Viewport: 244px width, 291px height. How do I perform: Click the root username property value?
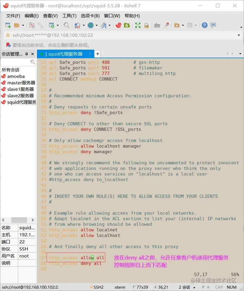pos(24,256)
